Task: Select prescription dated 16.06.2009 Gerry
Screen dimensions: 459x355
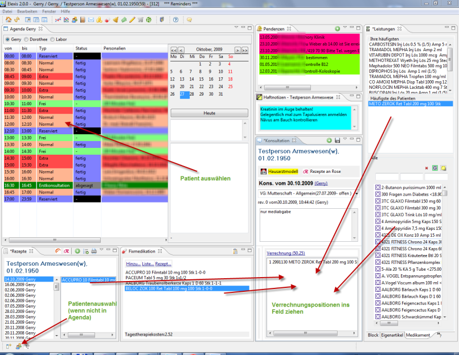Action: [20, 284]
